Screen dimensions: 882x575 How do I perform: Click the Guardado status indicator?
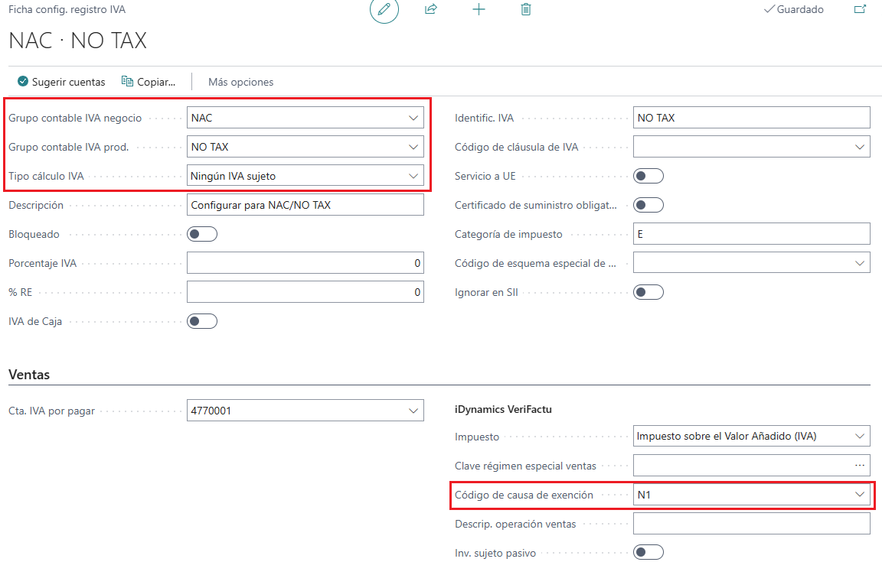coord(794,10)
